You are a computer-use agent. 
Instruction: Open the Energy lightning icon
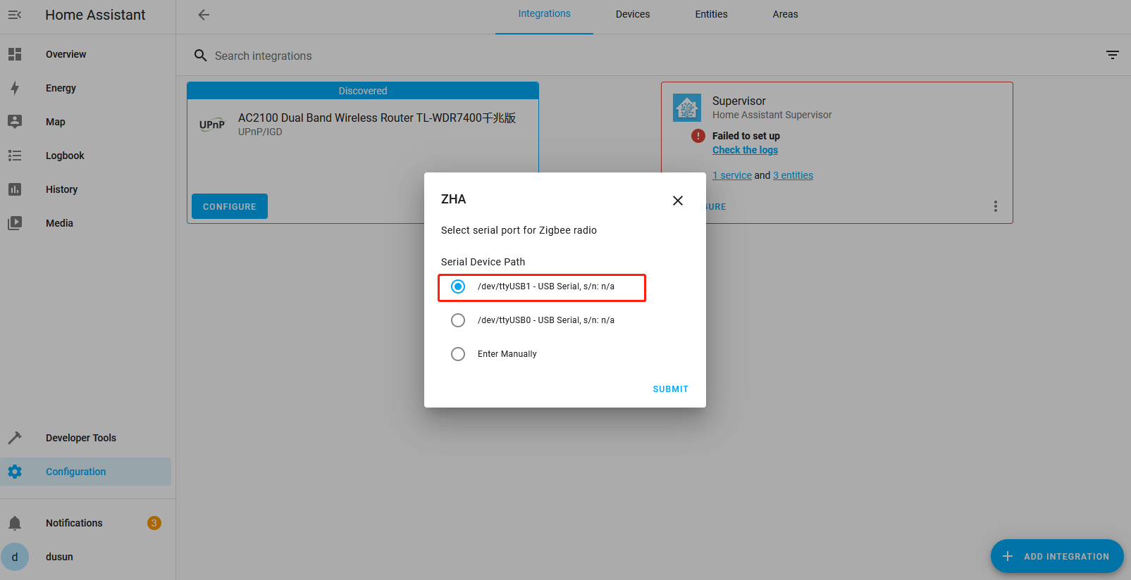click(15, 88)
